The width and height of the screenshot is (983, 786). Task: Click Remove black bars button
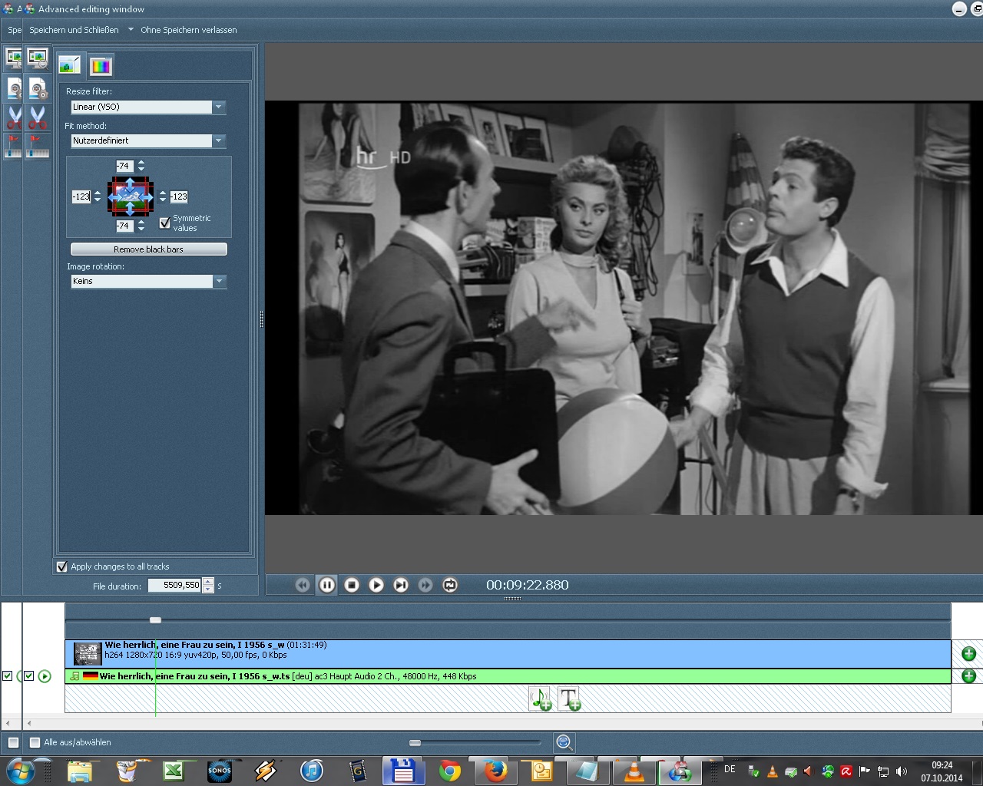(x=149, y=249)
